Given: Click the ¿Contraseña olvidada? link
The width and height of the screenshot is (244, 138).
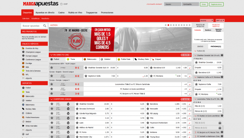Looking at the screenshot, I should click(x=154, y=4).
